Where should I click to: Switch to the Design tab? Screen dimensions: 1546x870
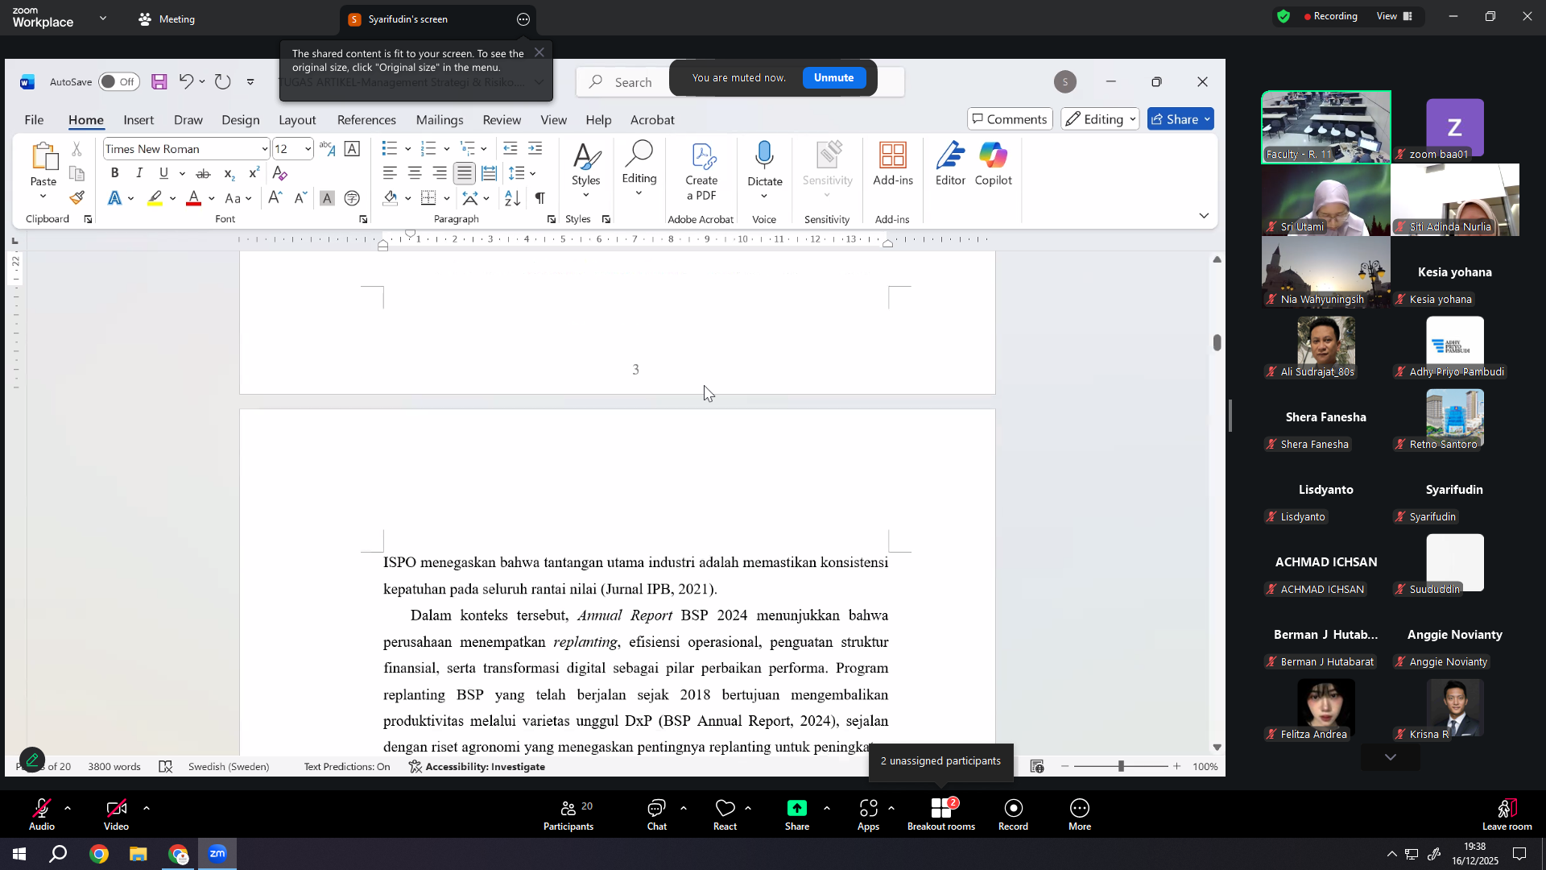coord(241,120)
